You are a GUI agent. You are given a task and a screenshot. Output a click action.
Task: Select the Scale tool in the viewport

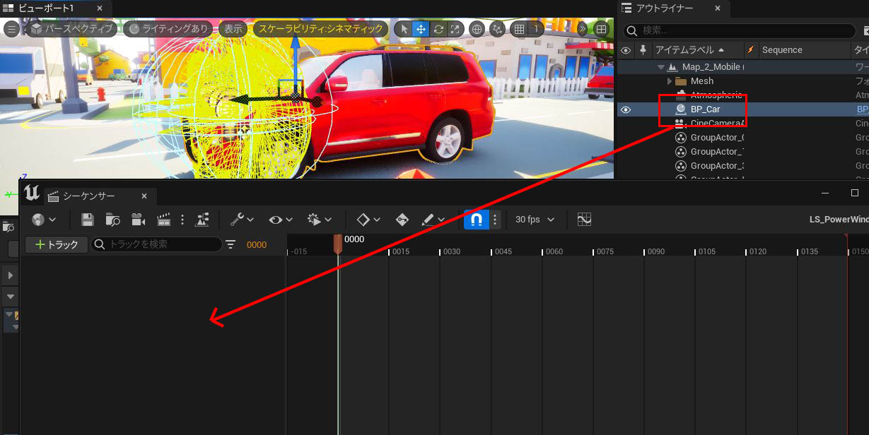point(455,29)
